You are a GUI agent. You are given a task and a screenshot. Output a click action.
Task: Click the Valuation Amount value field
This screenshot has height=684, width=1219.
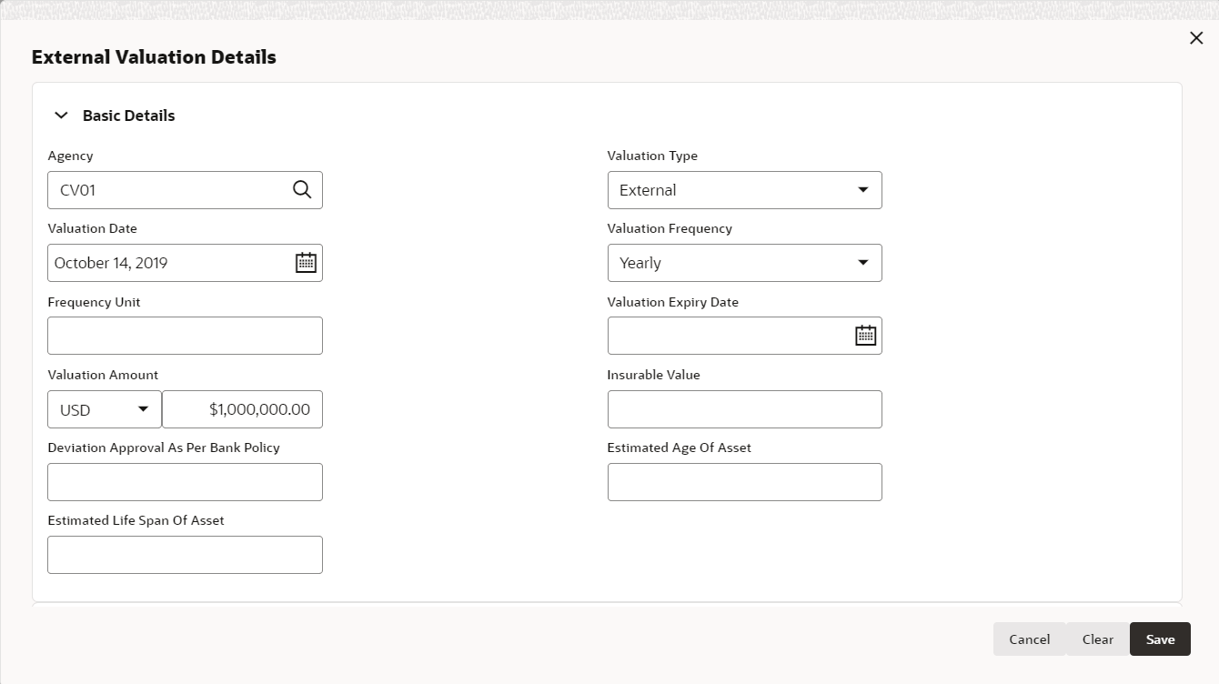[x=243, y=409]
